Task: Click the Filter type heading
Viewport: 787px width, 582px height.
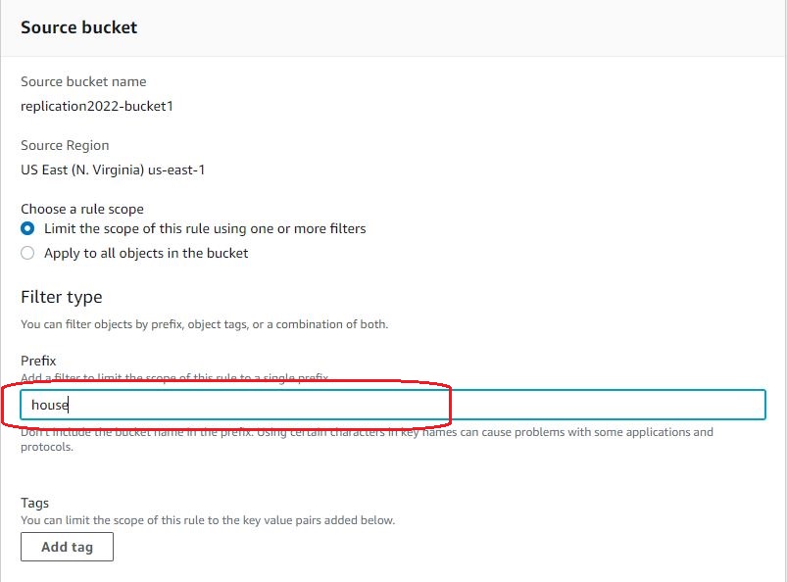Action: tap(61, 296)
